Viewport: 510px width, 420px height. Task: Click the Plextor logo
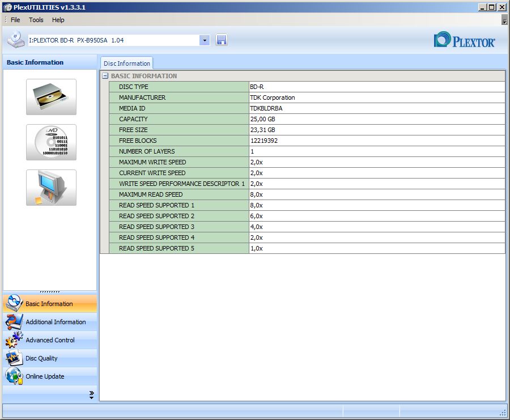(464, 40)
